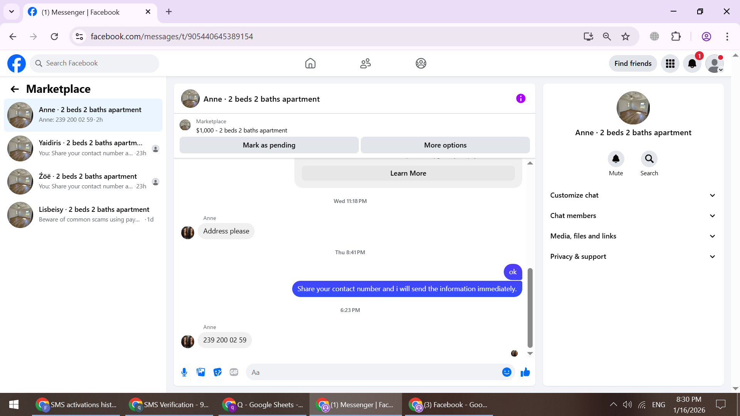
Task: Toggle the conversation information panel icon
Action: (520, 99)
